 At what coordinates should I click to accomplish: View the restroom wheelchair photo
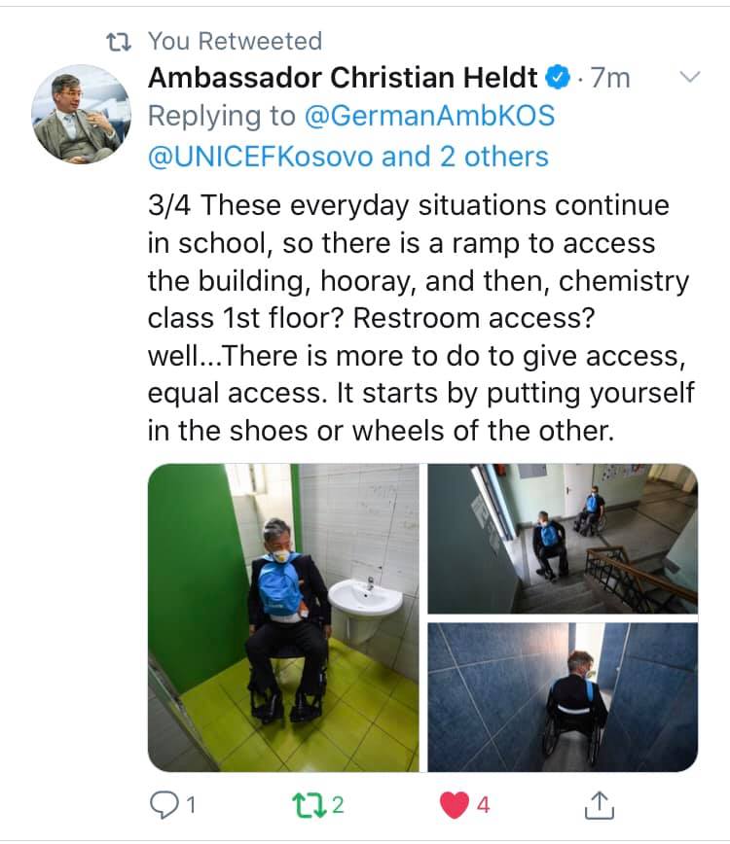283,617
